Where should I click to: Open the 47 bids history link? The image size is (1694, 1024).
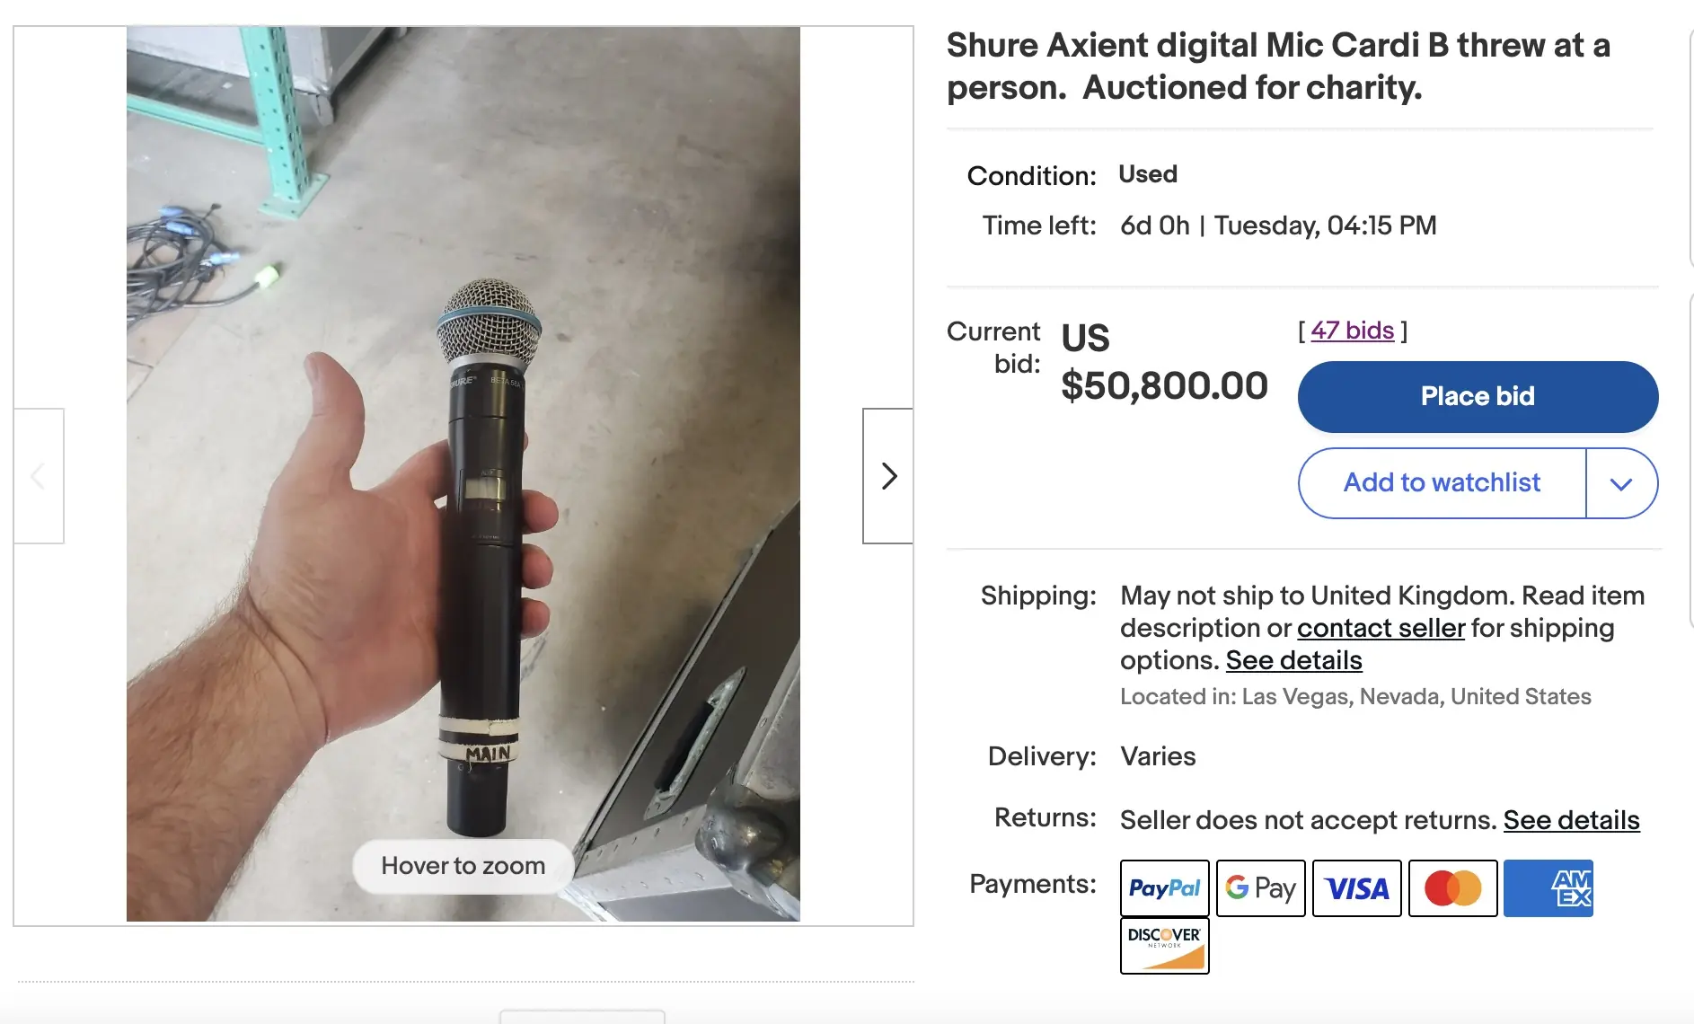point(1352,331)
